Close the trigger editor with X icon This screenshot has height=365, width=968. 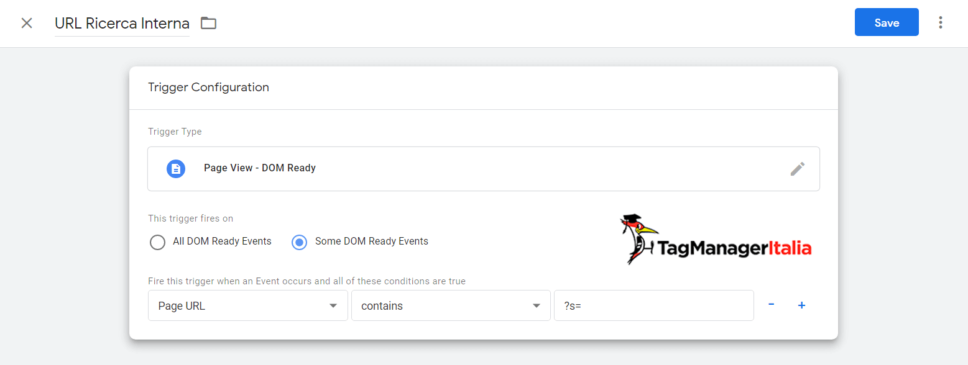27,24
